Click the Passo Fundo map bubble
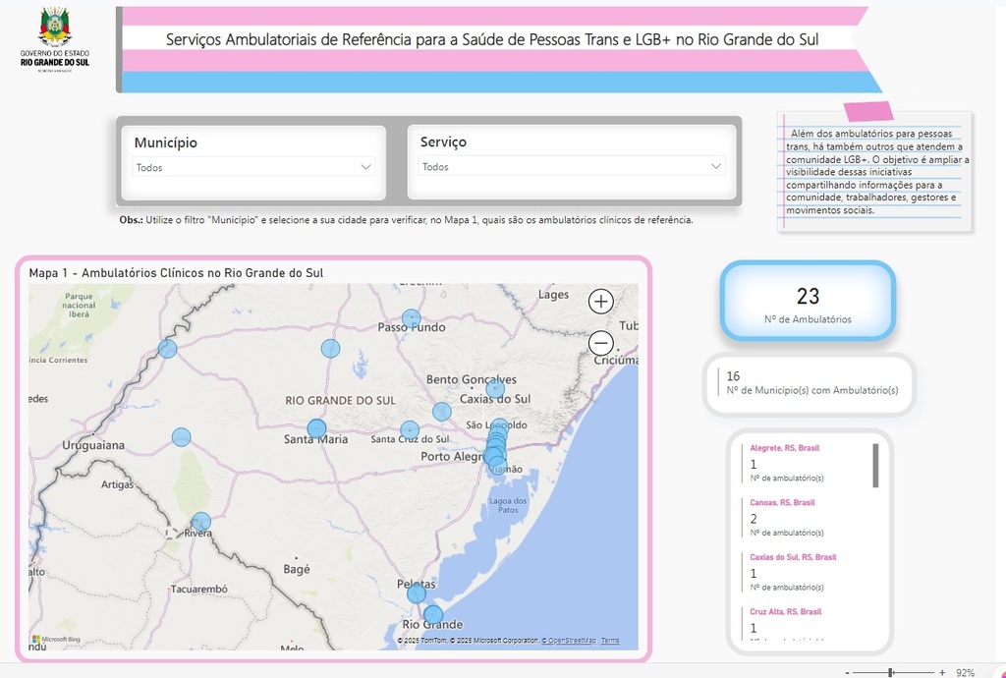This screenshot has width=1006, height=678. point(411,318)
